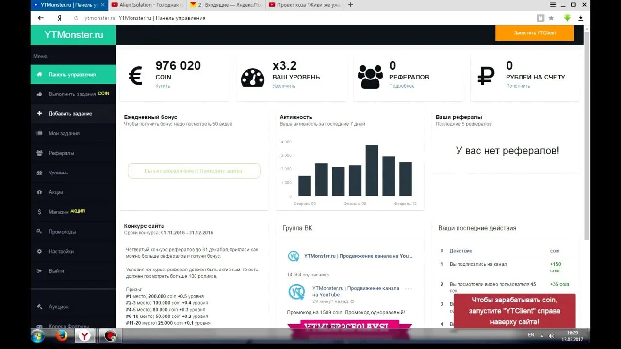Image resolution: width=621 pixels, height=349 pixels.
Task: Open browser downloads arrow icon
Action: coord(581,18)
